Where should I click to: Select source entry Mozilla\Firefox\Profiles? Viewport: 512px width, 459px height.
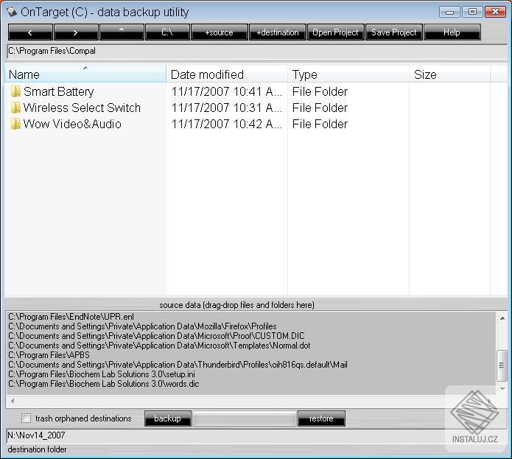pos(142,326)
